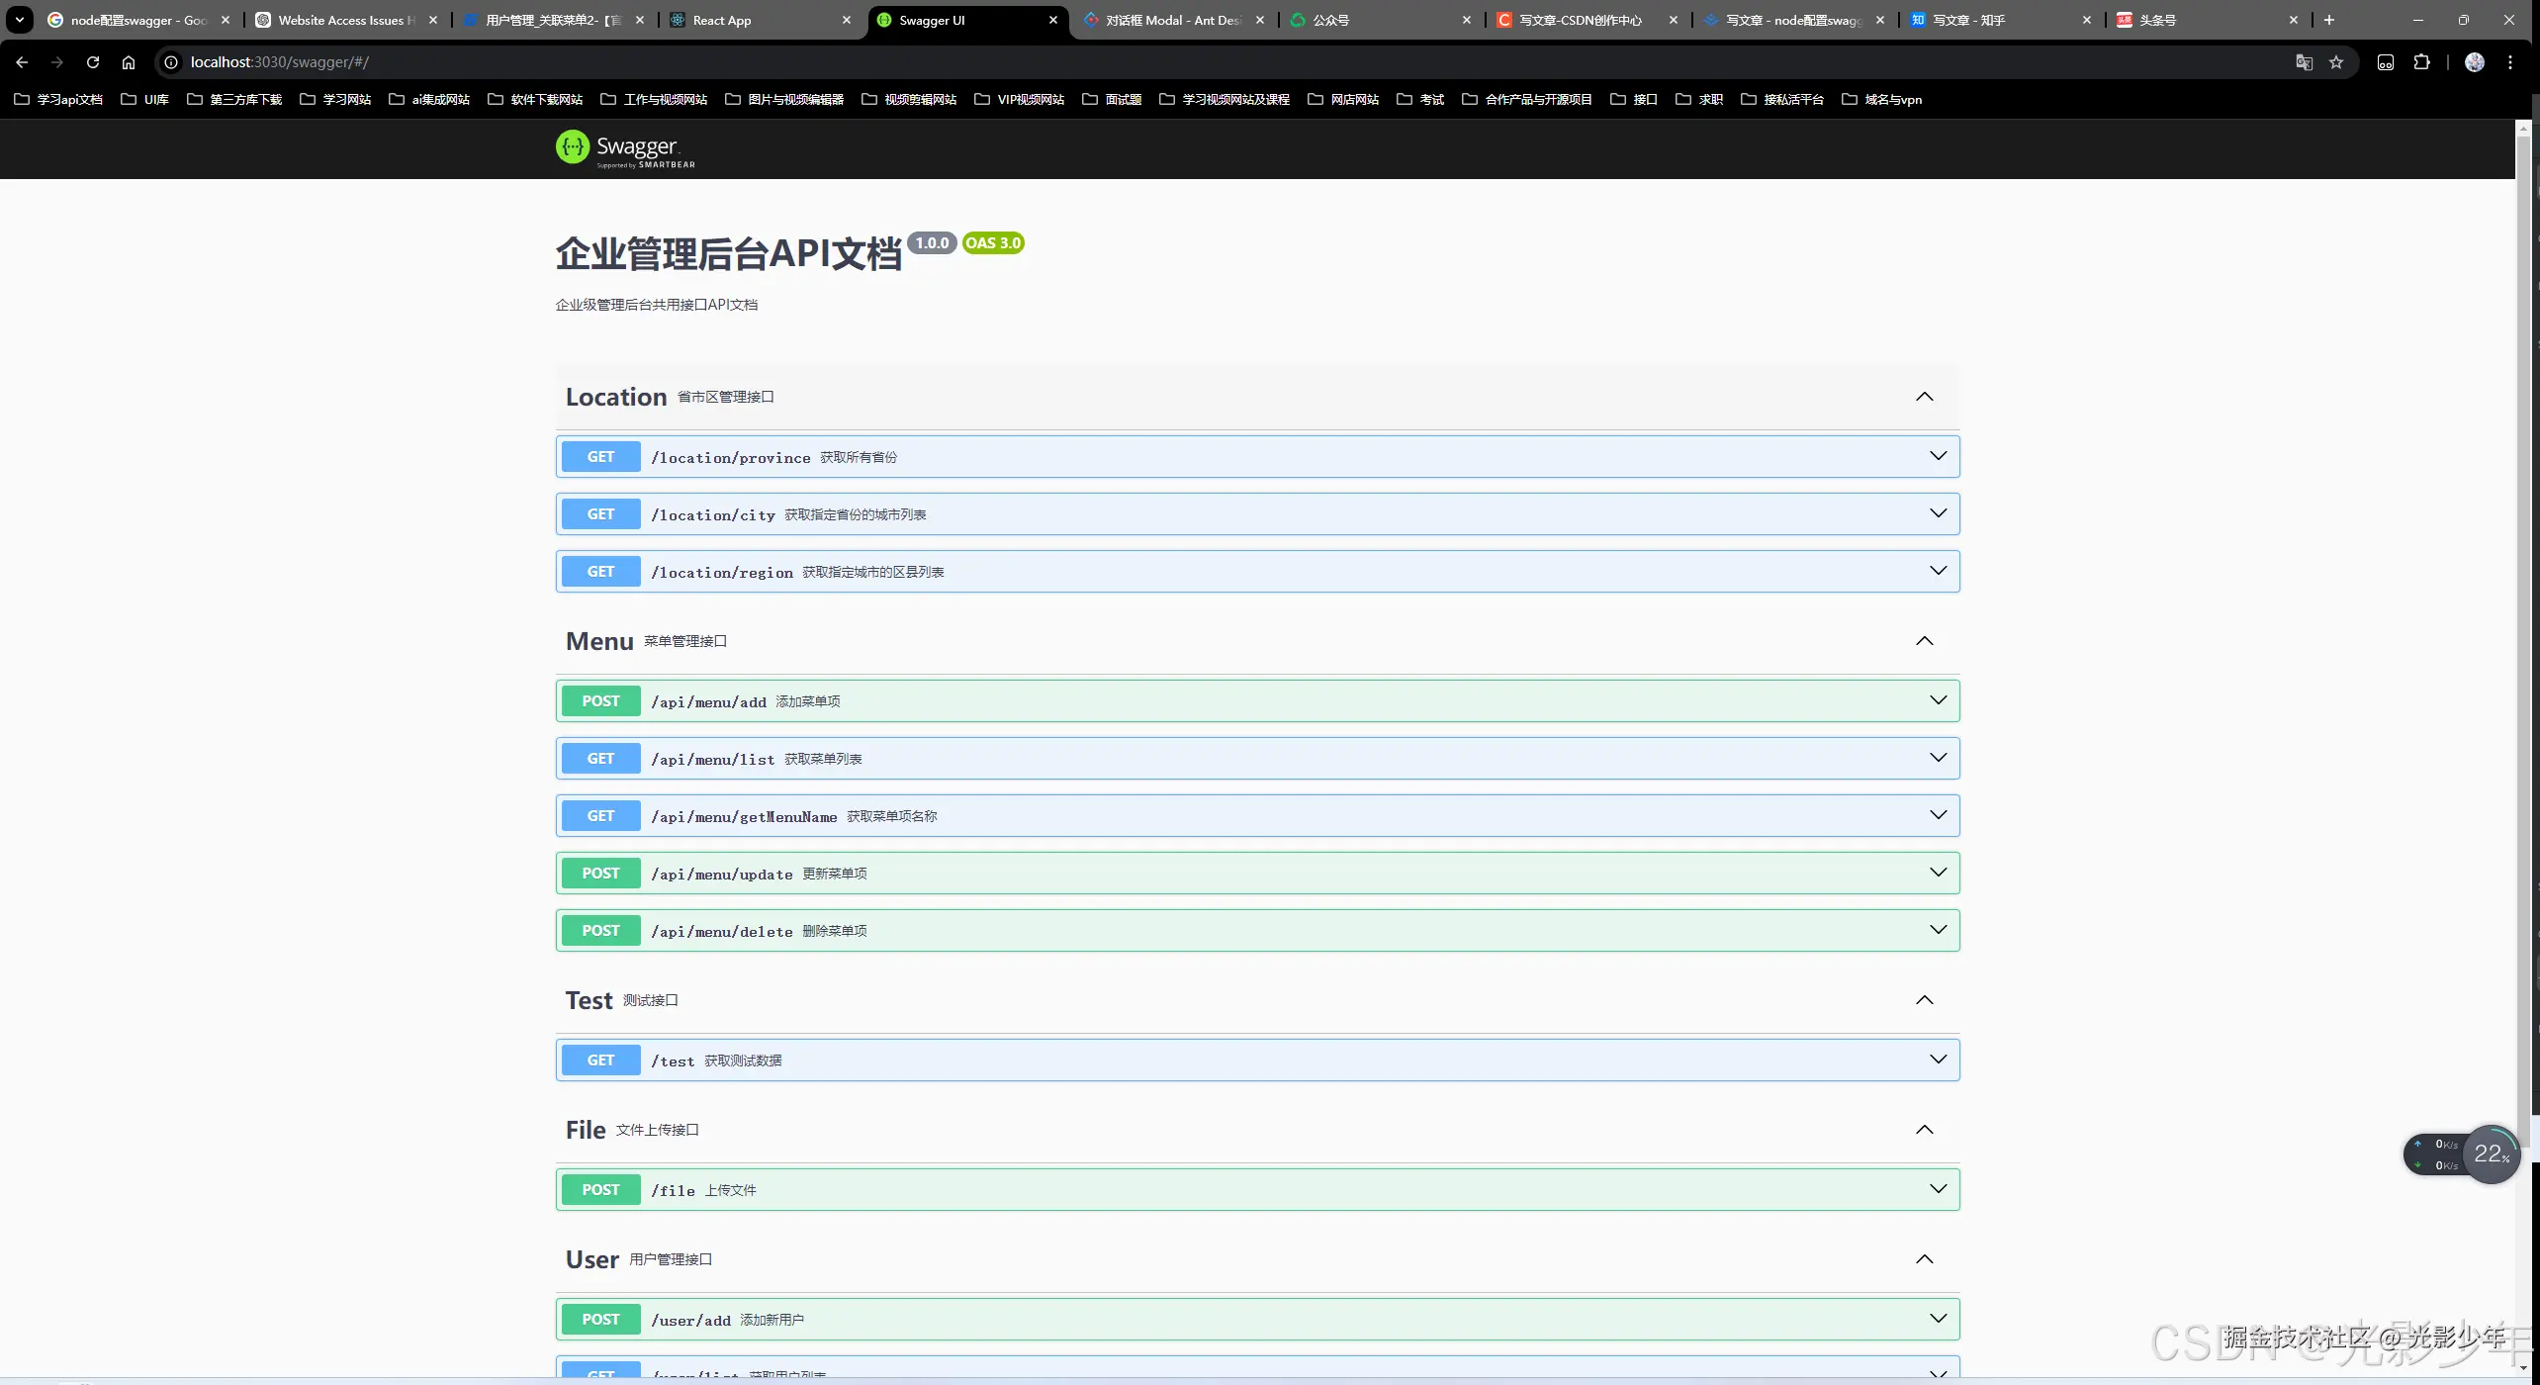Click the browser reload icon

pos(93,62)
